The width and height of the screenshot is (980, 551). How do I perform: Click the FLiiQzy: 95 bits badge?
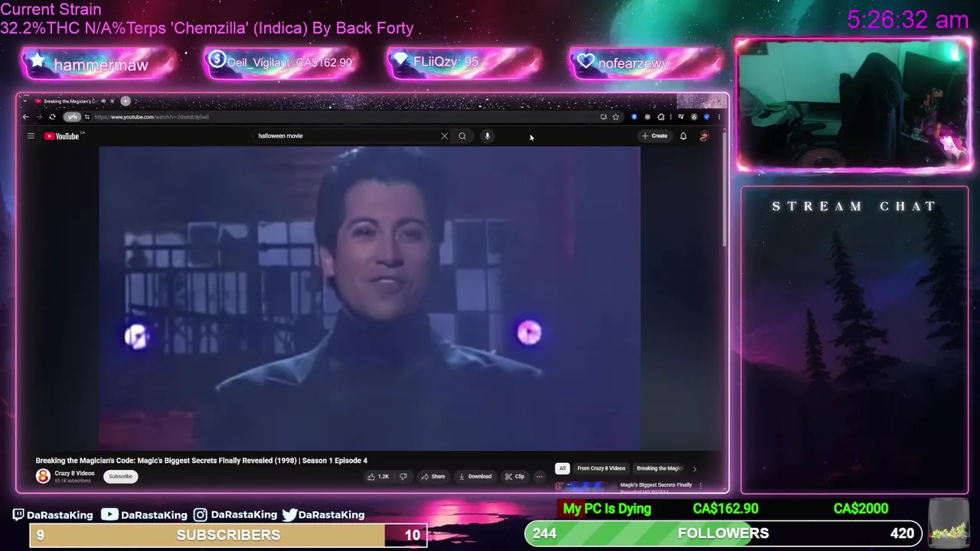coord(463,63)
